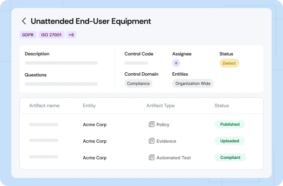Viewport: 283px width, 186px height.
Task: Click the Questions placeholder field
Action: point(61,84)
